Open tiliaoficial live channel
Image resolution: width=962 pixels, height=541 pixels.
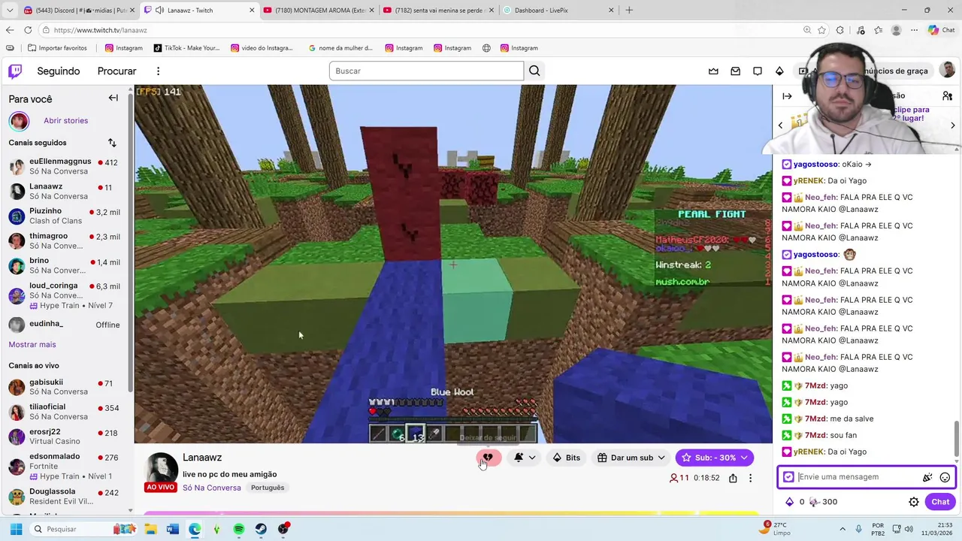click(64, 411)
